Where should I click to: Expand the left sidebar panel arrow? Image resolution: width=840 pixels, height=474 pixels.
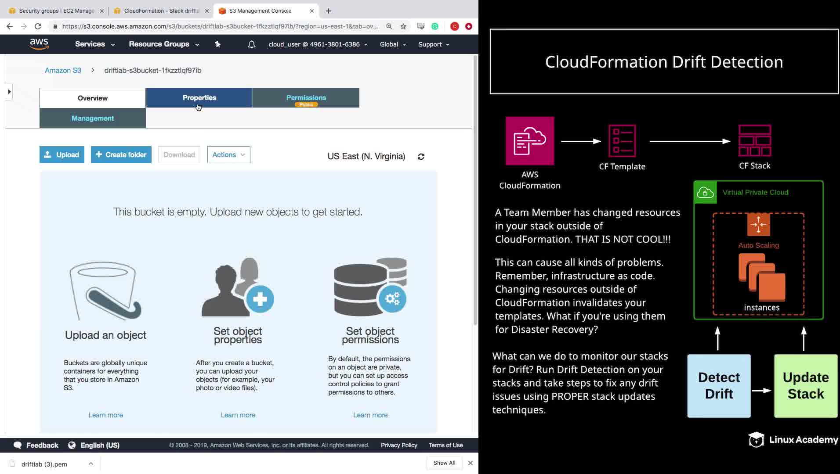point(9,92)
